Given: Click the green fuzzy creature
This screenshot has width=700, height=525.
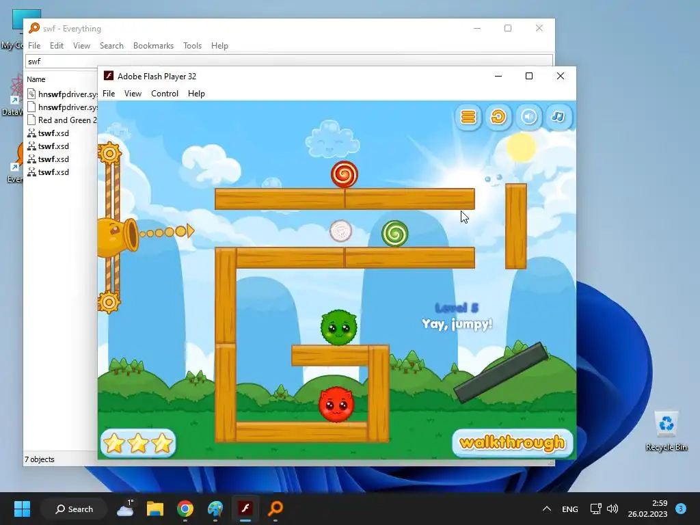Looking at the screenshot, I should point(339,327).
